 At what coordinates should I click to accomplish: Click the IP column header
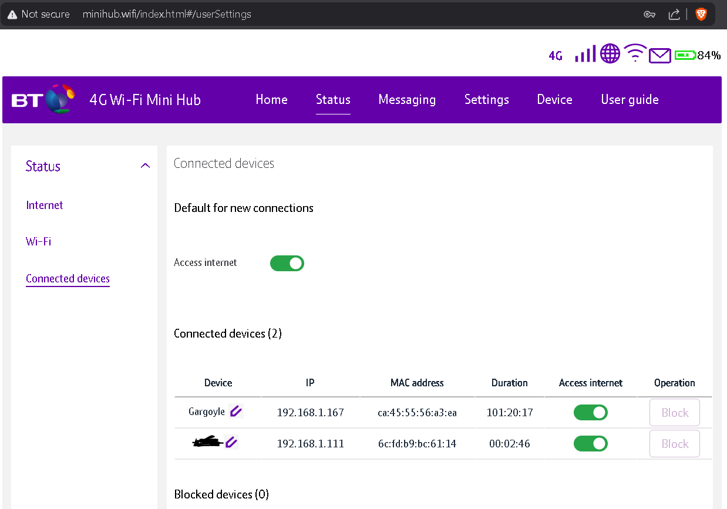click(x=310, y=383)
